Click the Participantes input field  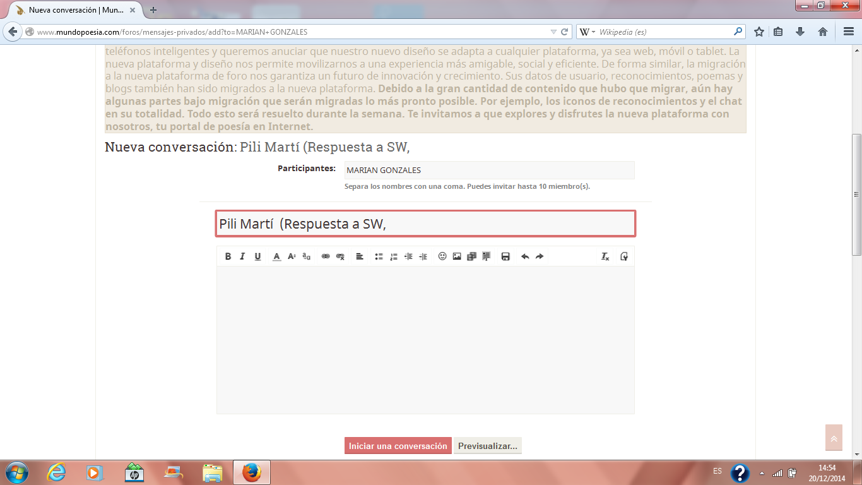489,171
